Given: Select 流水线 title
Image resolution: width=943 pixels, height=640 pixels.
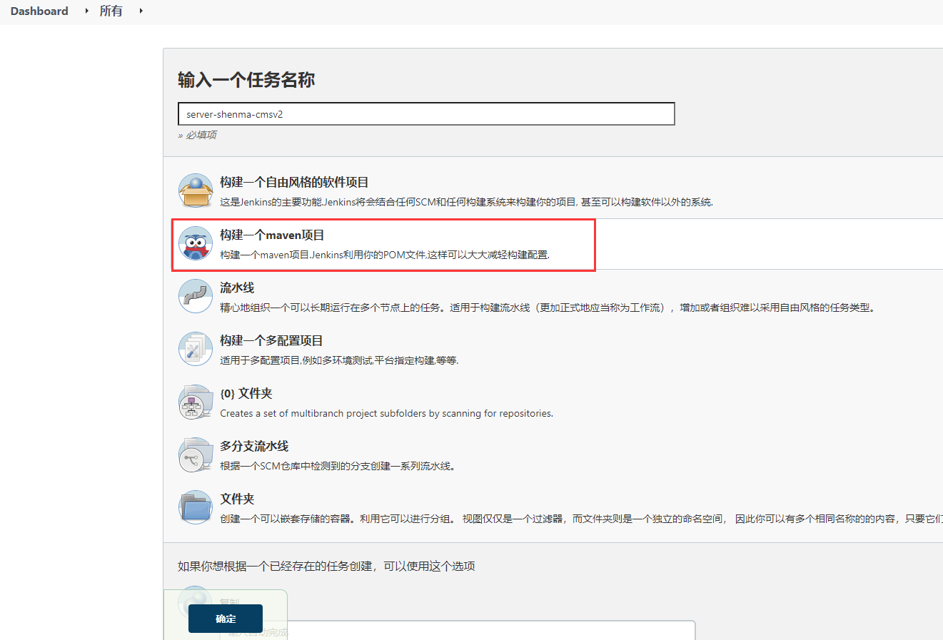Looking at the screenshot, I should (x=237, y=288).
